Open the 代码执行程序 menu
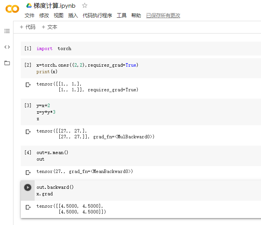The image size is (261, 225). pos(97,15)
